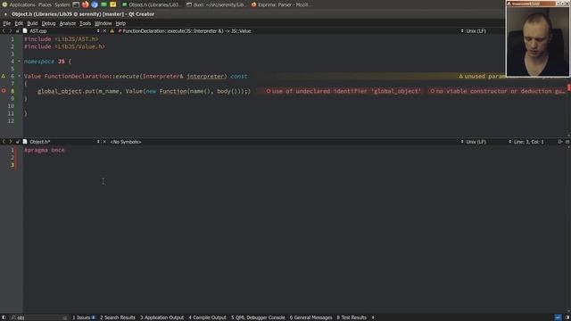The width and height of the screenshot is (571, 321).
Task: Click the warning marker on line 6 margin
Action: (x=4, y=76)
